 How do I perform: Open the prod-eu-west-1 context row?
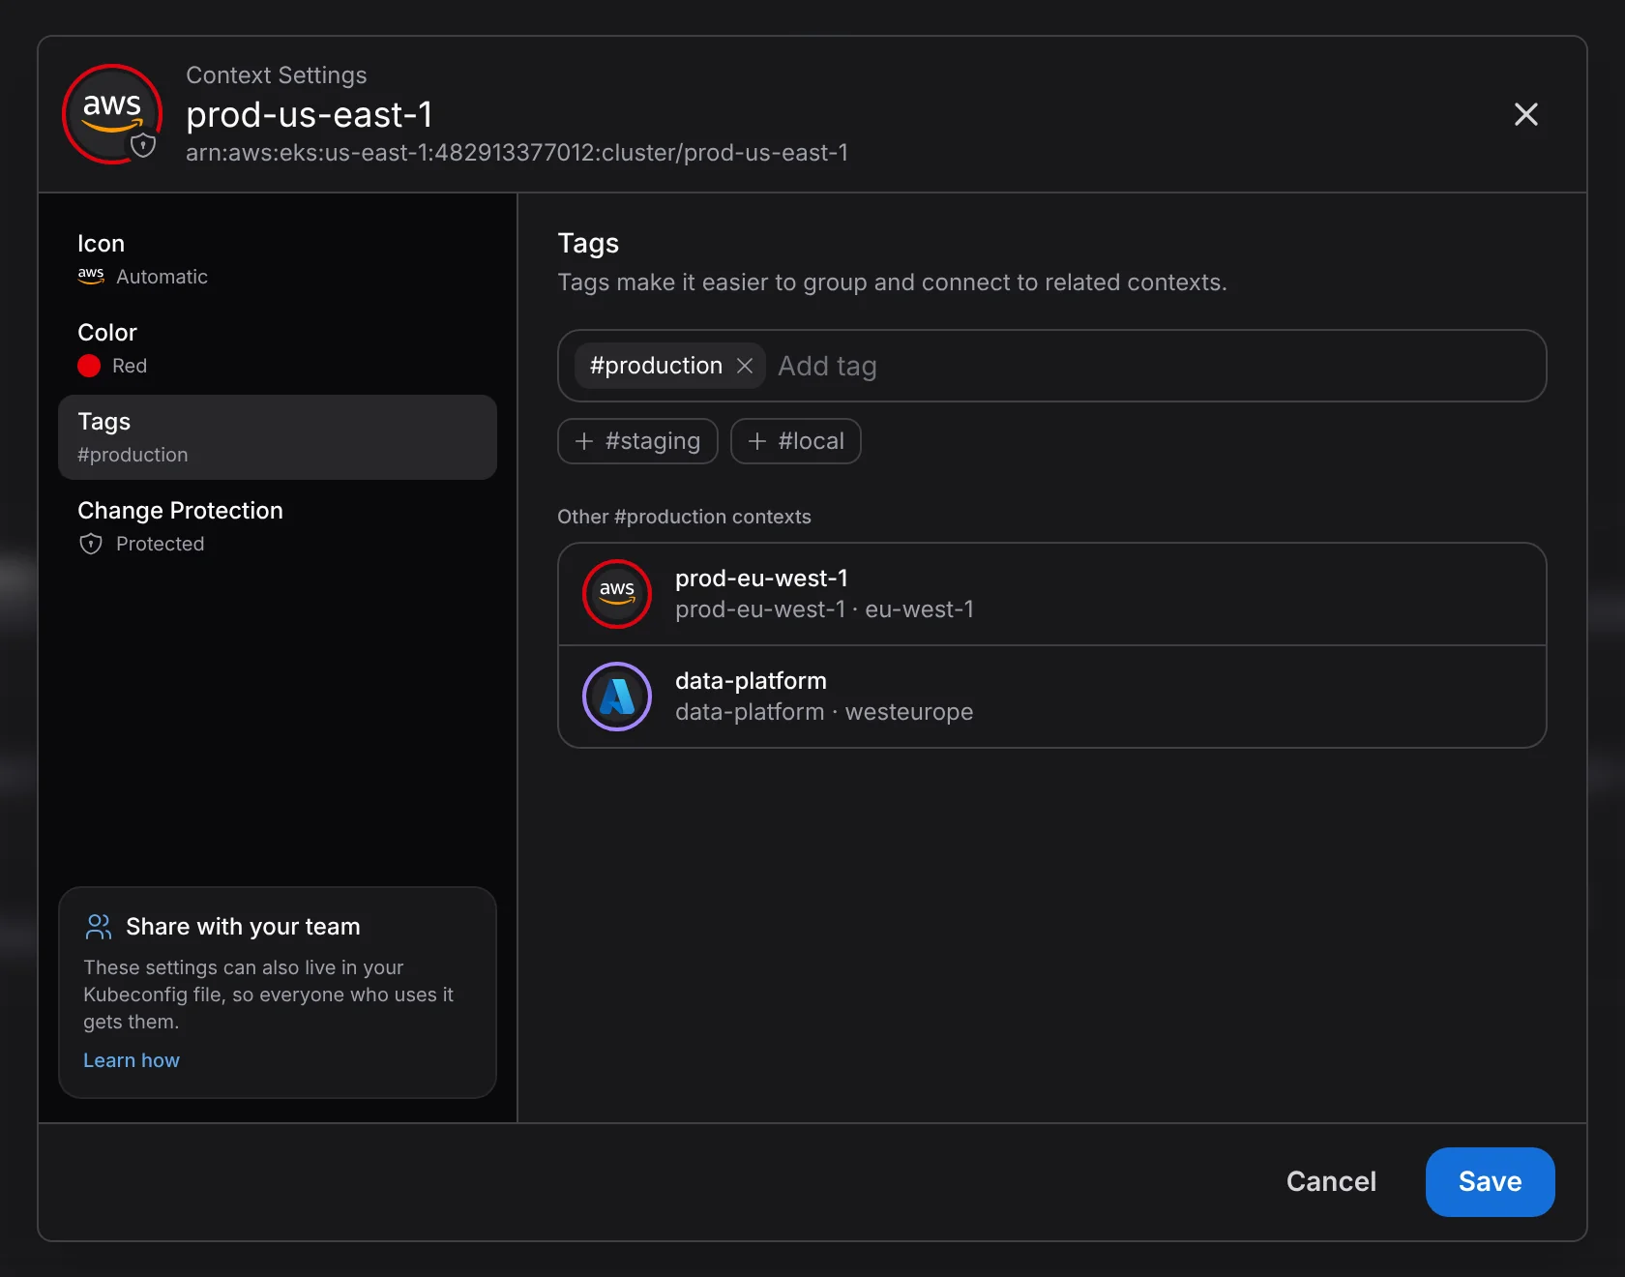(1052, 594)
